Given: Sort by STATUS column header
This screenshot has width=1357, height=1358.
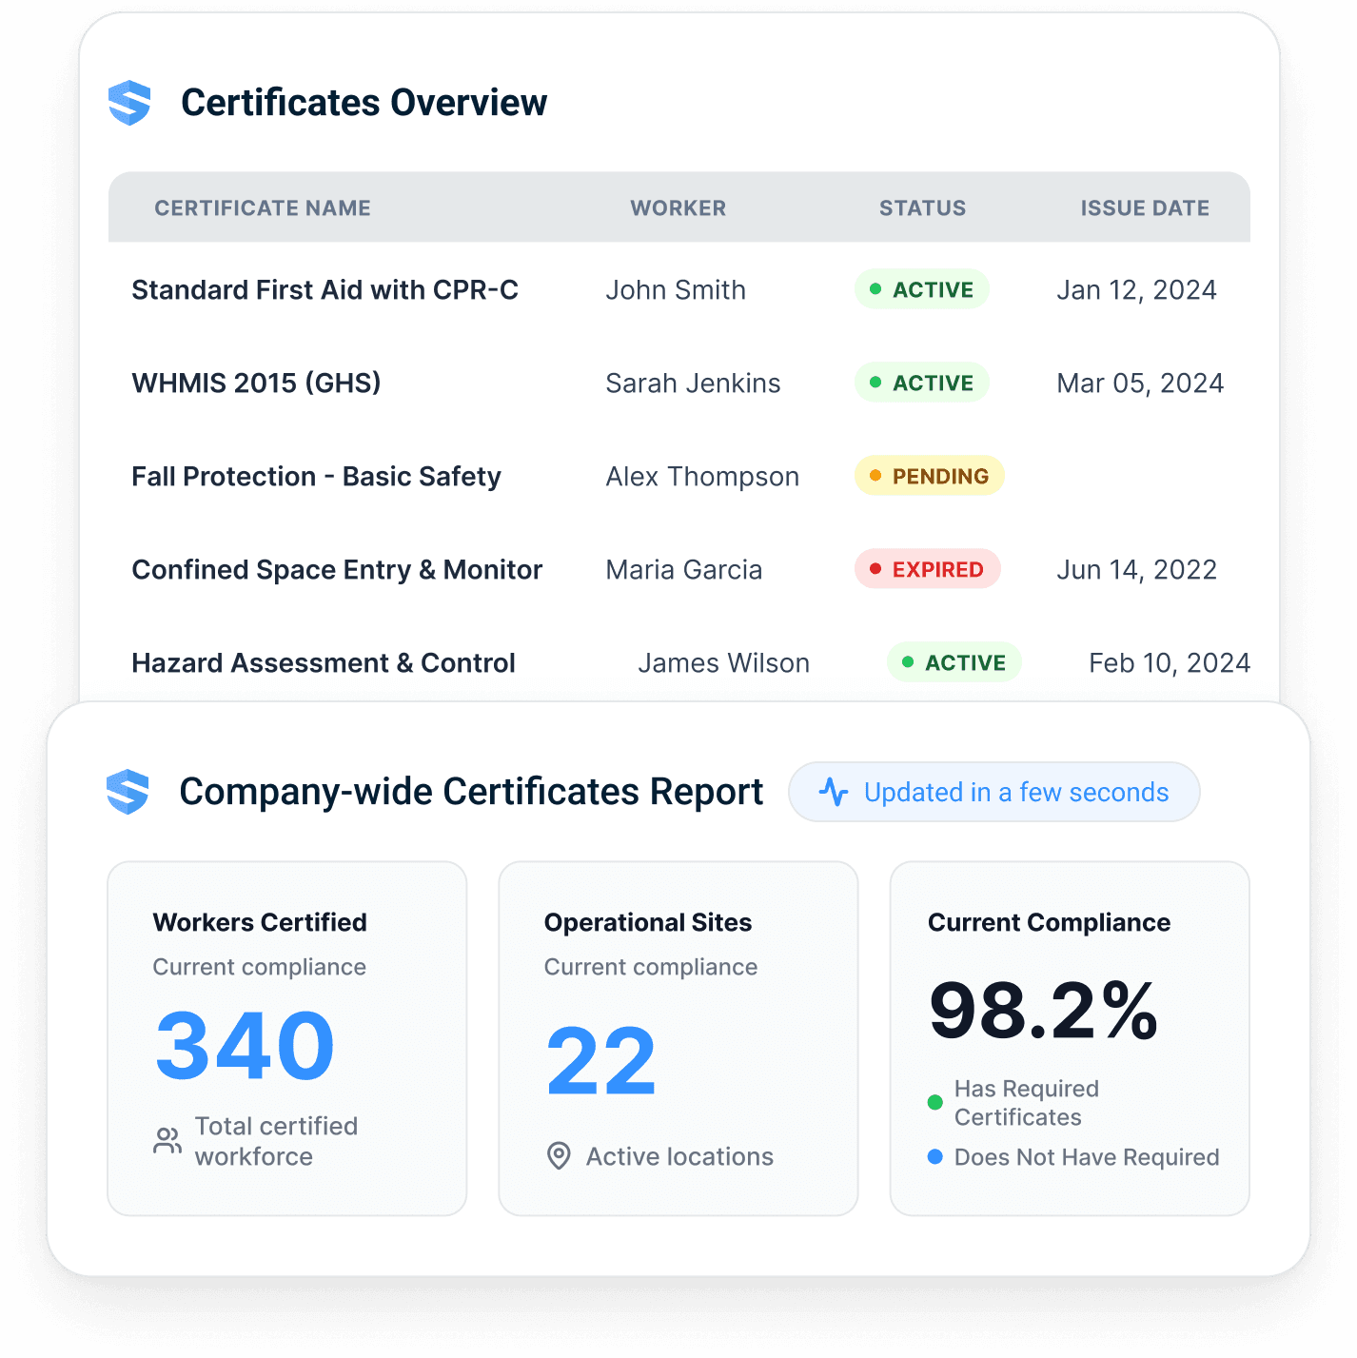Looking at the screenshot, I should coord(923,208).
